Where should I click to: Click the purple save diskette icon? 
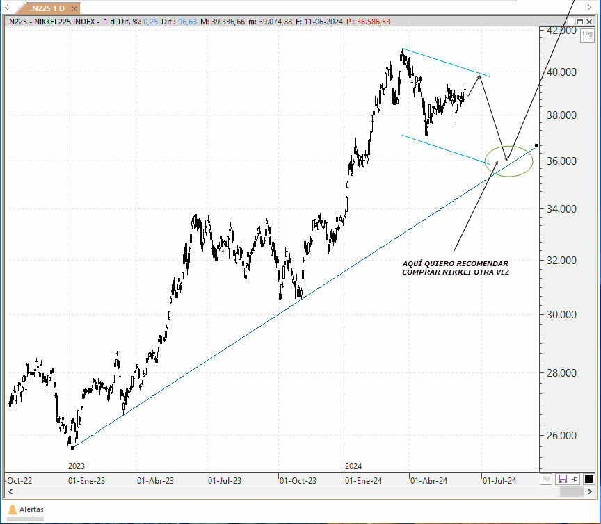point(562,479)
